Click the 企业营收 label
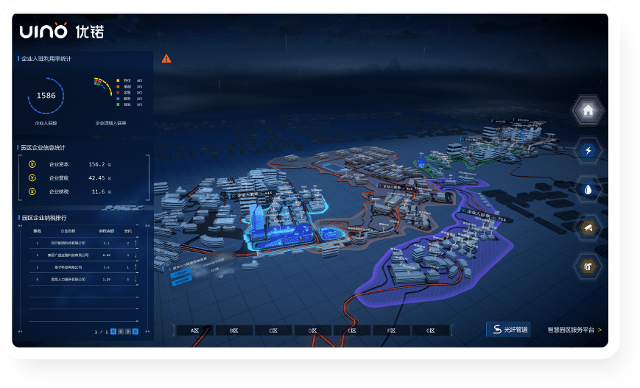 (59, 178)
